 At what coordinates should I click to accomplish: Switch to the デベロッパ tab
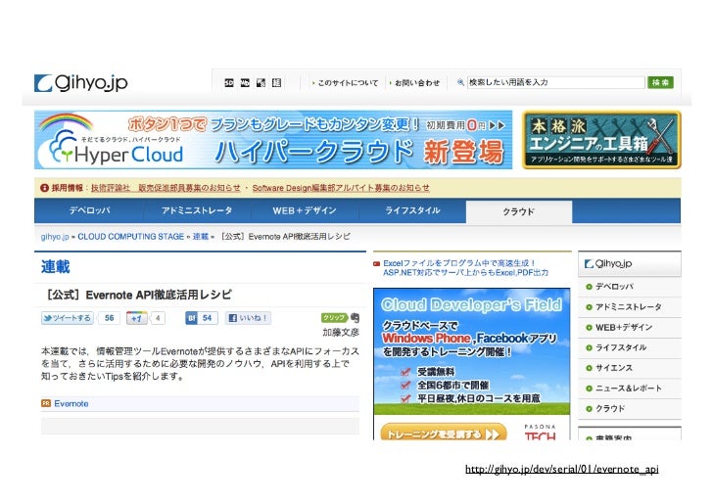coord(89,210)
